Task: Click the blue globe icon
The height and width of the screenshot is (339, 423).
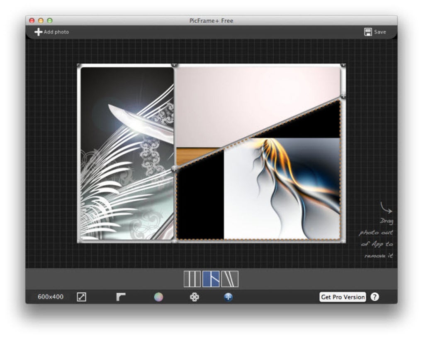Action: tap(228, 297)
